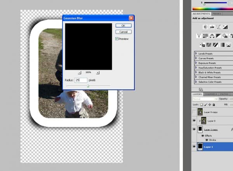Expand Hue/Saturation Presets list

click(x=195, y=67)
